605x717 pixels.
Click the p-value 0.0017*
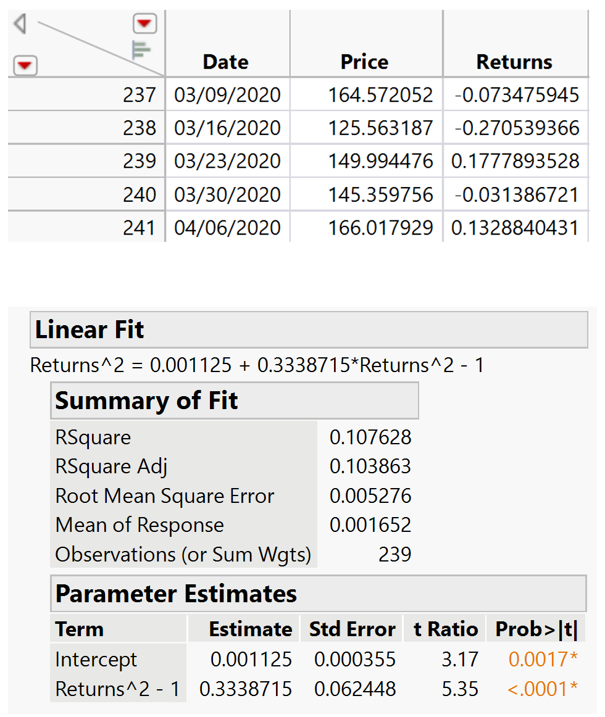pyautogui.click(x=543, y=660)
